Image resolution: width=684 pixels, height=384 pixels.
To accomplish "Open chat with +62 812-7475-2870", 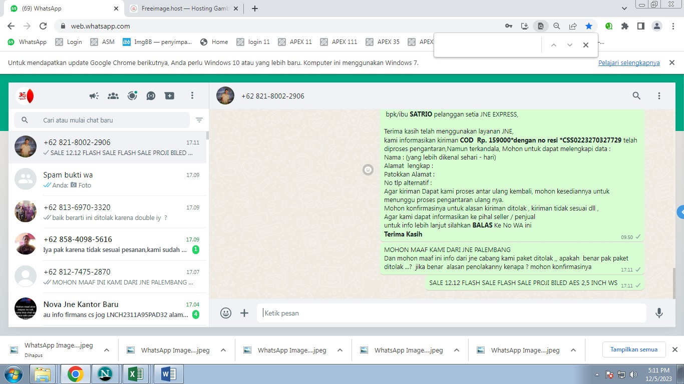I will pos(108,276).
